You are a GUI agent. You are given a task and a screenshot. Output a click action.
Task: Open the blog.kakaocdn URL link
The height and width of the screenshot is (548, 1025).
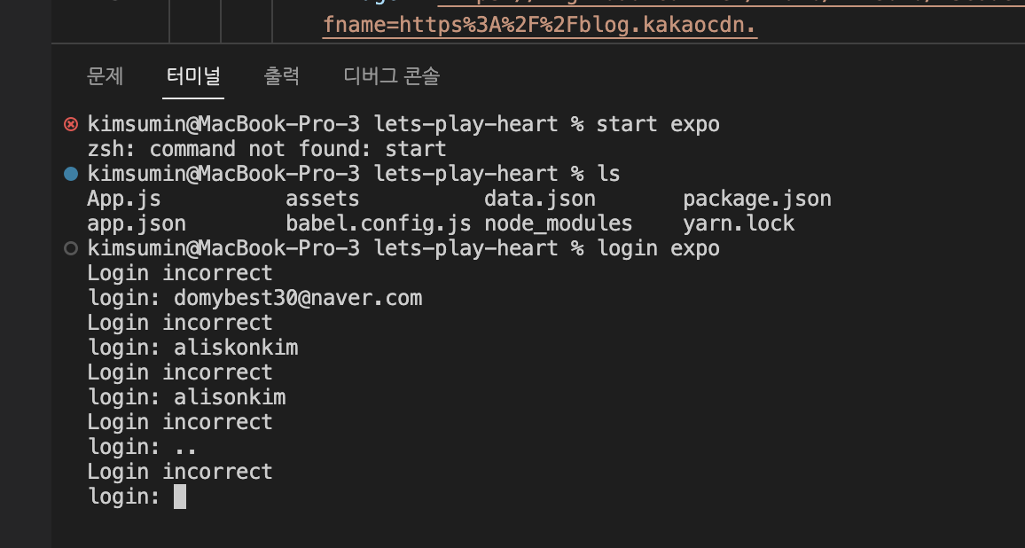click(x=540, y=24)
